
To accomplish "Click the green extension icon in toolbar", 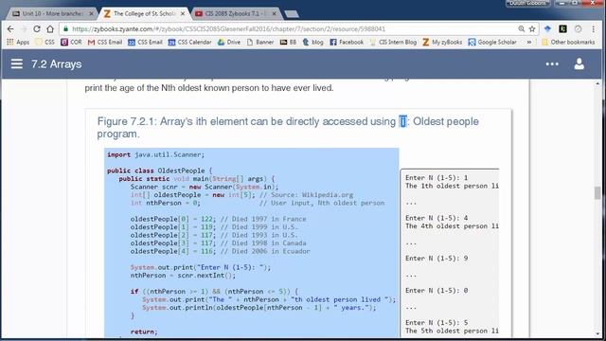I will tap(562, 29).
